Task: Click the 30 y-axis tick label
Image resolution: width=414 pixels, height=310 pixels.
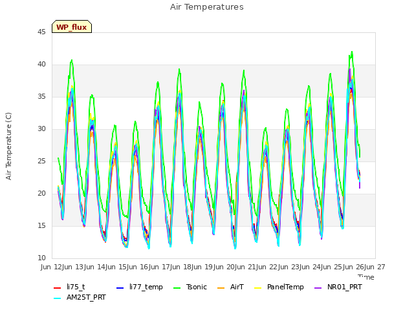Action: [x=41, y=129]
